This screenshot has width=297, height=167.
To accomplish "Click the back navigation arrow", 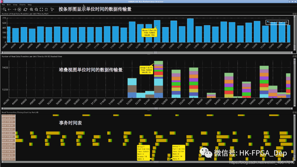I will pos(10,9).
